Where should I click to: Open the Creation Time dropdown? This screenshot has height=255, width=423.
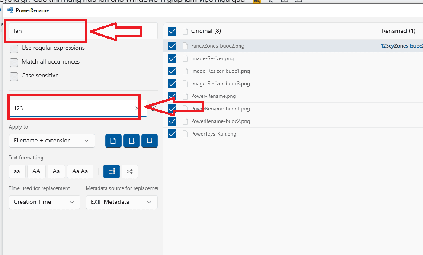(x=45, y=202)
